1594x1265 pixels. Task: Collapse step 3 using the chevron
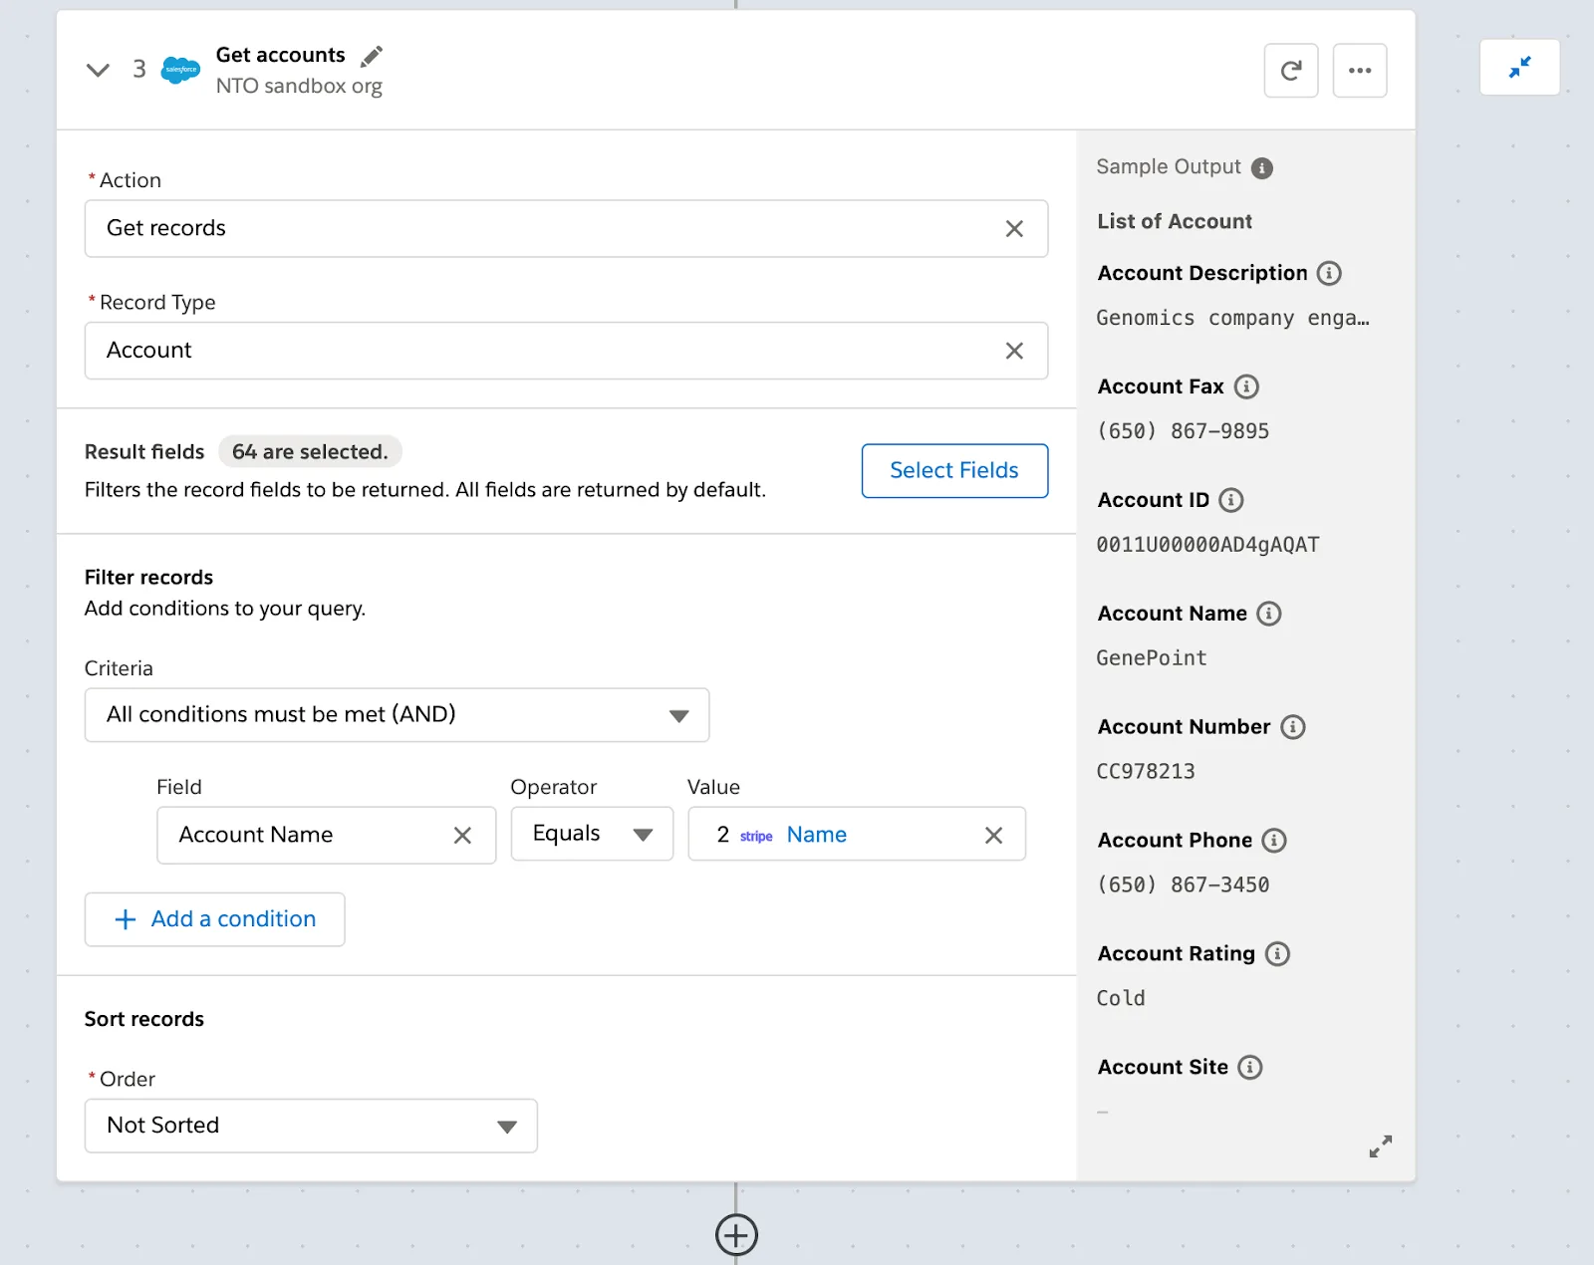pyautogui.click(x=97, y=70)
